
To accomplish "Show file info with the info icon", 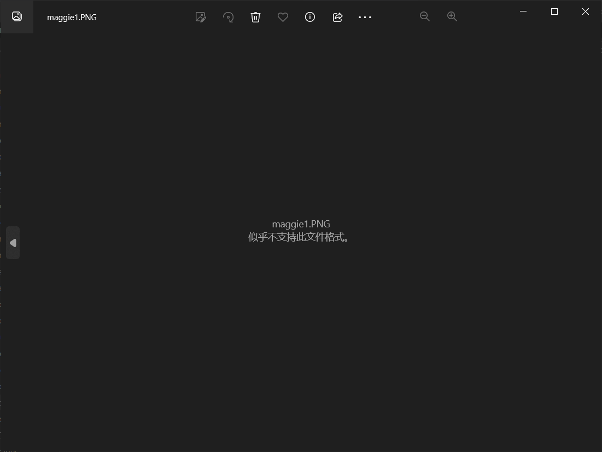I will 310,17.
